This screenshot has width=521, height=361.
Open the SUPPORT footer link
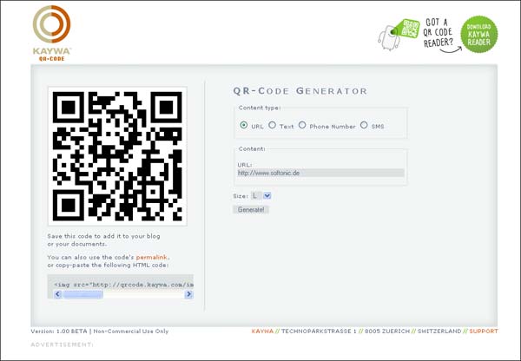(484, 331)
